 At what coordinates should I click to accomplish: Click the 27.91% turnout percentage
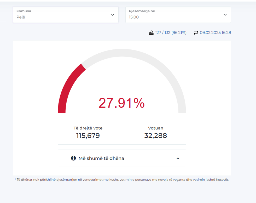click(121, 103)
